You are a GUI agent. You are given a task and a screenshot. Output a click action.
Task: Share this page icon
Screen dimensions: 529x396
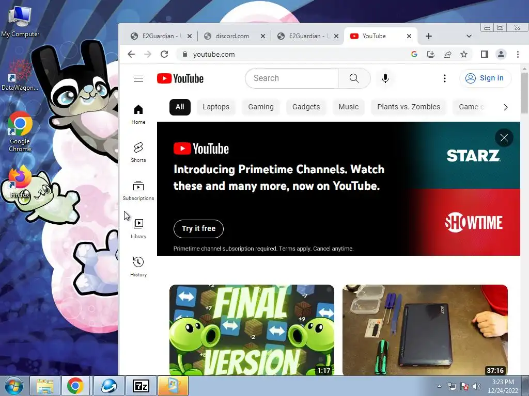click(x=447, y=54)
